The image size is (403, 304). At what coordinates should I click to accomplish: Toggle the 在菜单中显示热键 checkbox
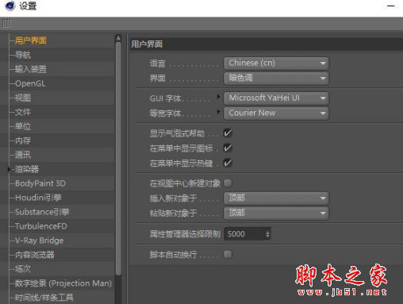228,163
